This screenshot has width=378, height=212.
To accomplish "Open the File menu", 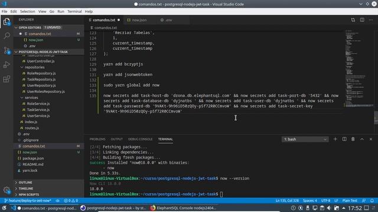I will click(x=4, y=11).
